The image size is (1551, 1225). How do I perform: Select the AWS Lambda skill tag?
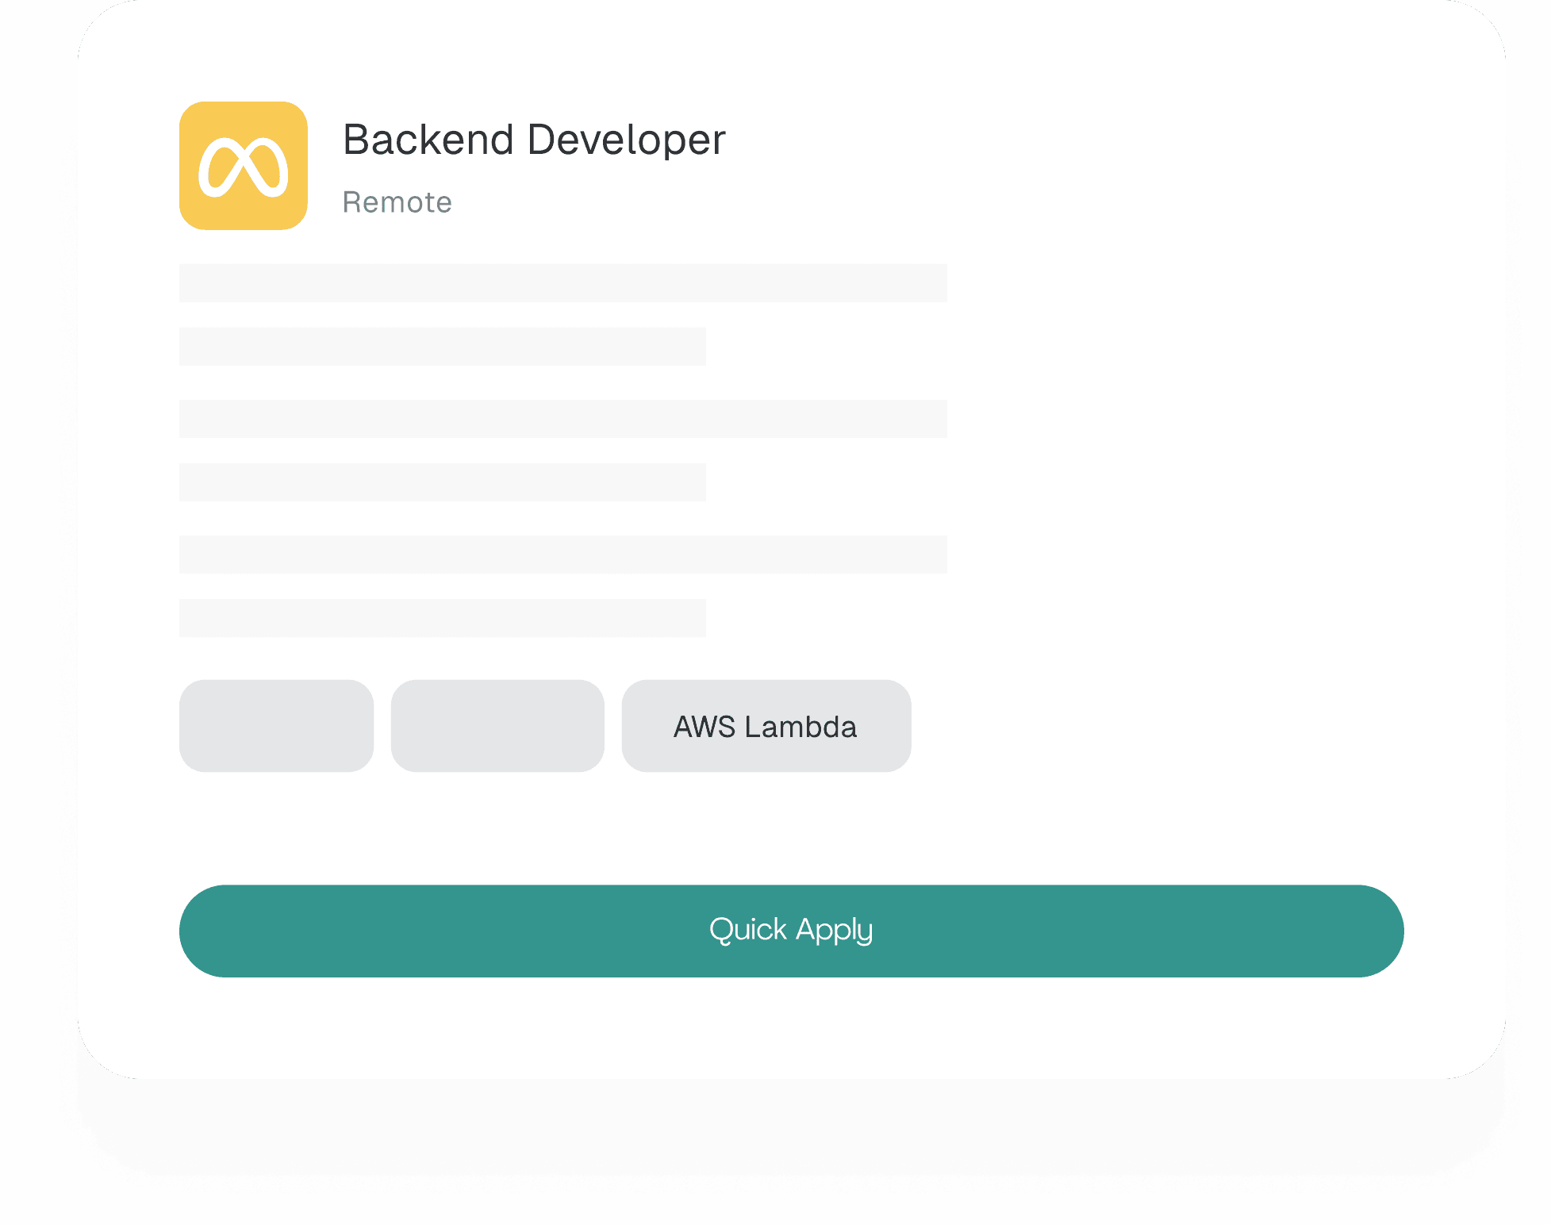766,726
